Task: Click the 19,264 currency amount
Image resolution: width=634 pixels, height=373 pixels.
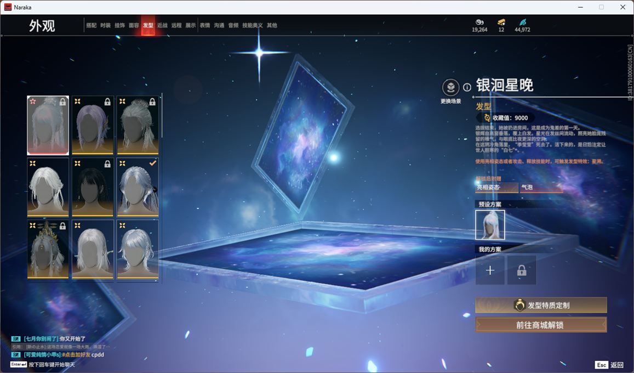Action: (x=479, y=30)
